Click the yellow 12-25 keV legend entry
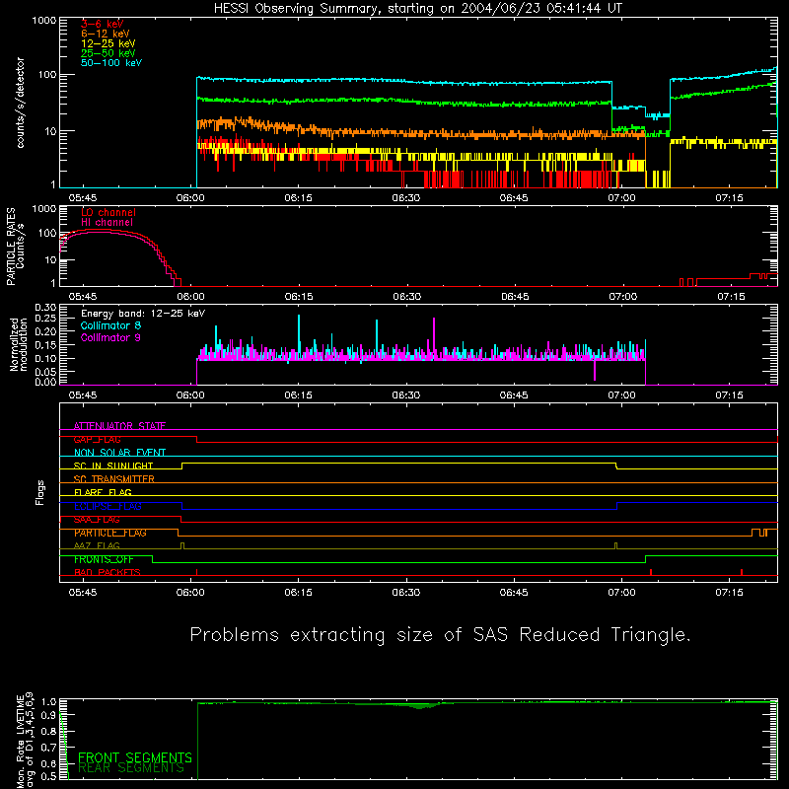789x789 pixels. (108, 43)
